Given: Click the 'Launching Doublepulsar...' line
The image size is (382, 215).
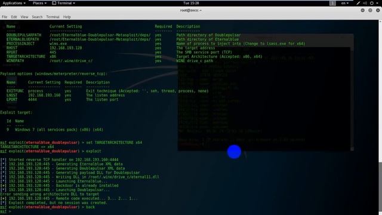Looking at the screenshot, I should coord(82,190).
